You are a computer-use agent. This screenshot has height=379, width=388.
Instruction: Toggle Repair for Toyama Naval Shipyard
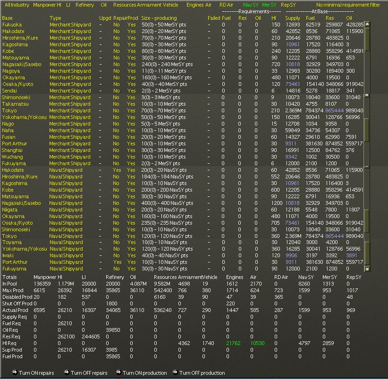116,243
